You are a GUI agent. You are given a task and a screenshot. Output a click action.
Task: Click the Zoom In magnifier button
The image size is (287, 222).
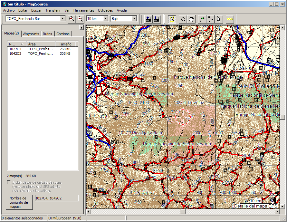pos(72,19)
